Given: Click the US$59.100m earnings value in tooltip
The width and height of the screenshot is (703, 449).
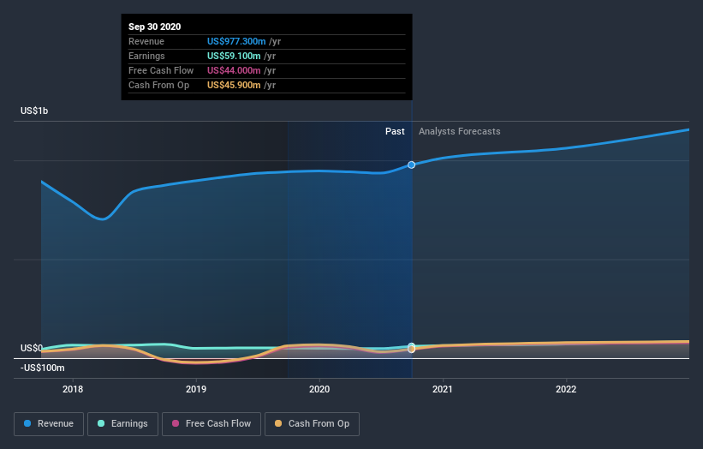Looking at the screenshot, I should click(234, 56).
